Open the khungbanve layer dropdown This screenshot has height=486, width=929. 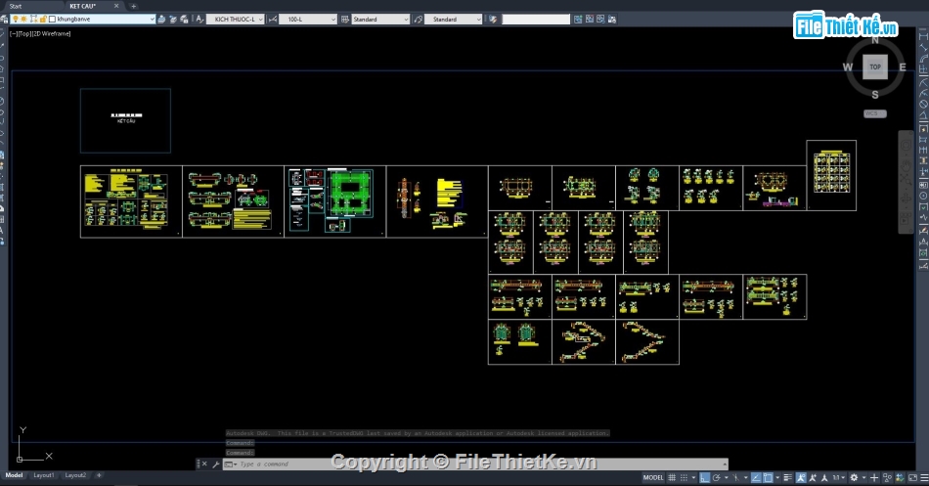coord(152,19)
